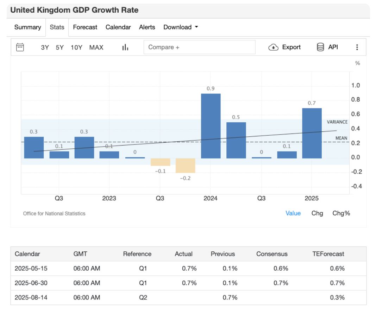
Task: Click the Value display option
Action: (293, 213)
